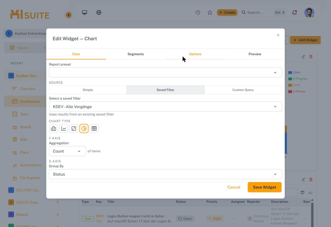The width and height of the screenshot is (331, 227).
Task: Click the Spaces button
Action: point(23,48)
